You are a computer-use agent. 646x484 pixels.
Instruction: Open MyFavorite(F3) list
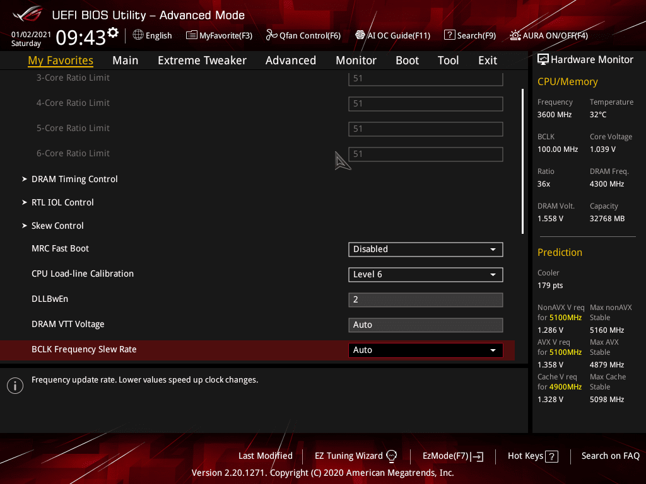pos(219,35)
